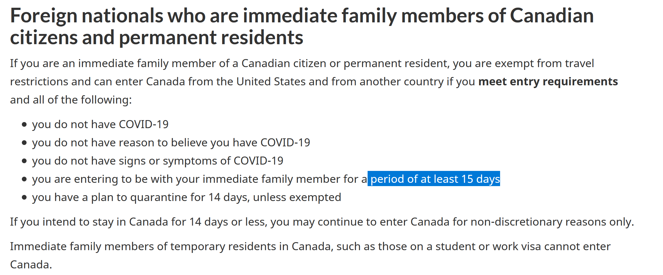663x275 pixels.
Task: Click bullet 'you do not have COVID-19'
Action: 100,125
